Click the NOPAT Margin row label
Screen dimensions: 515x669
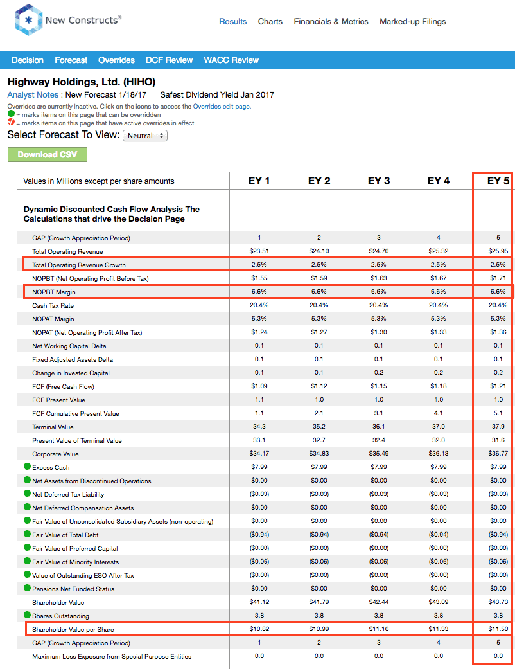click(53, 319)
